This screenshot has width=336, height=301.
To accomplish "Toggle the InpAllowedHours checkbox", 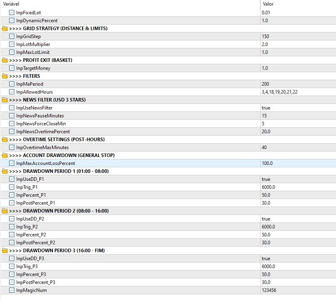I will [12, 92].
